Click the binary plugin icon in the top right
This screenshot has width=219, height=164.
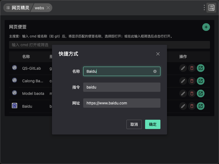[211, 8]
